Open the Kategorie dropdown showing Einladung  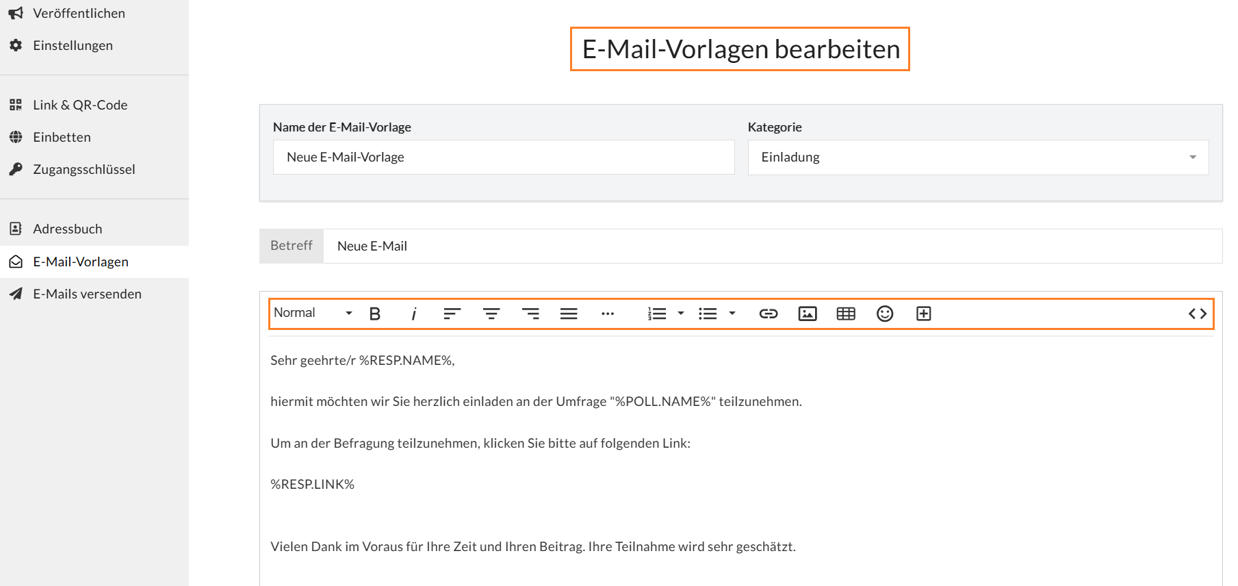pos(978,157)
